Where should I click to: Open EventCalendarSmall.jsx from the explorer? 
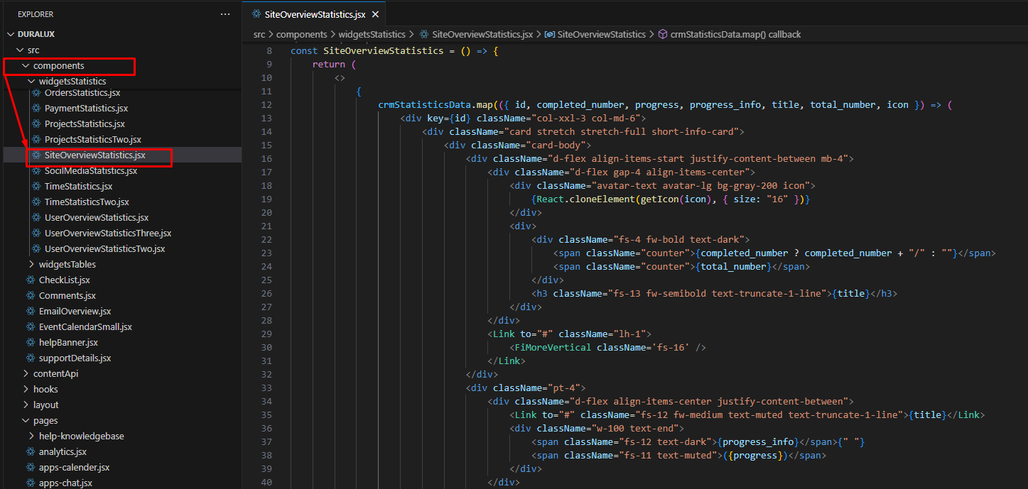click(x=85, y=327)
